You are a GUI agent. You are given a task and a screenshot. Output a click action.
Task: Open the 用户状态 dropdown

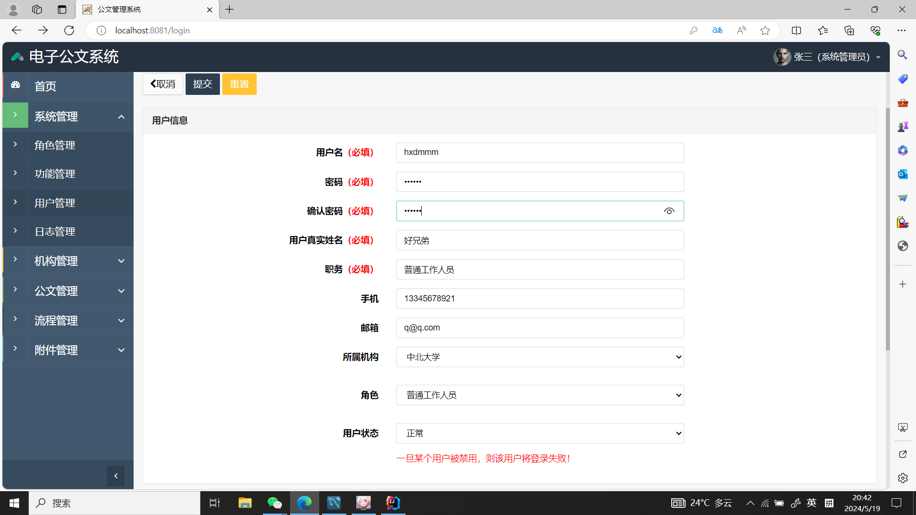(540, 433)
